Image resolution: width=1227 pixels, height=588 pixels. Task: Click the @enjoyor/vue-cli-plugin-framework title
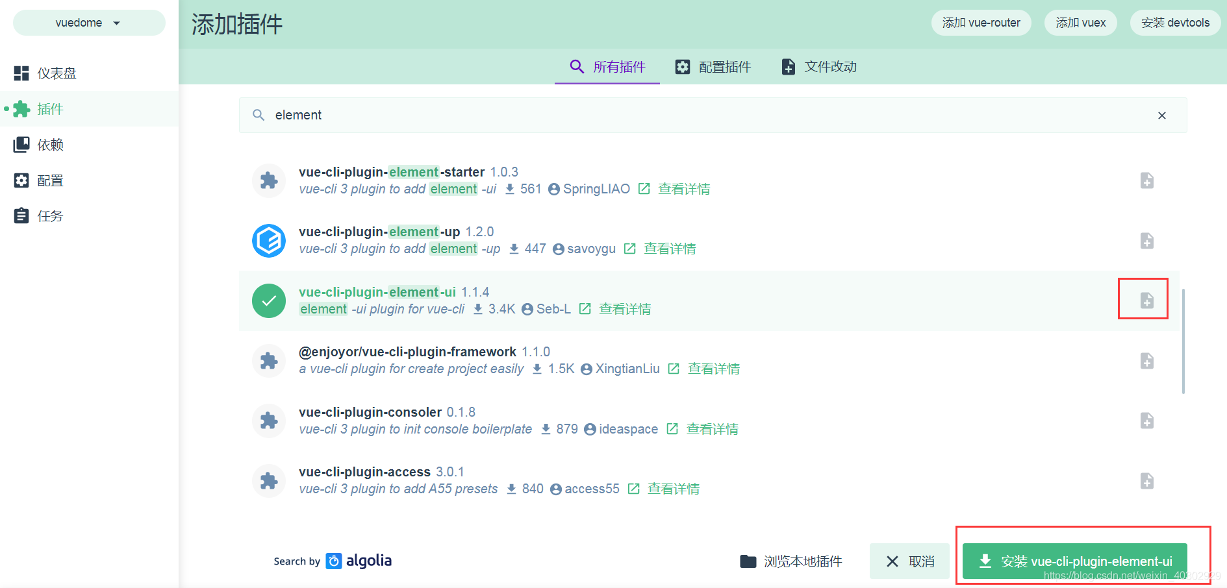[407, 352]
